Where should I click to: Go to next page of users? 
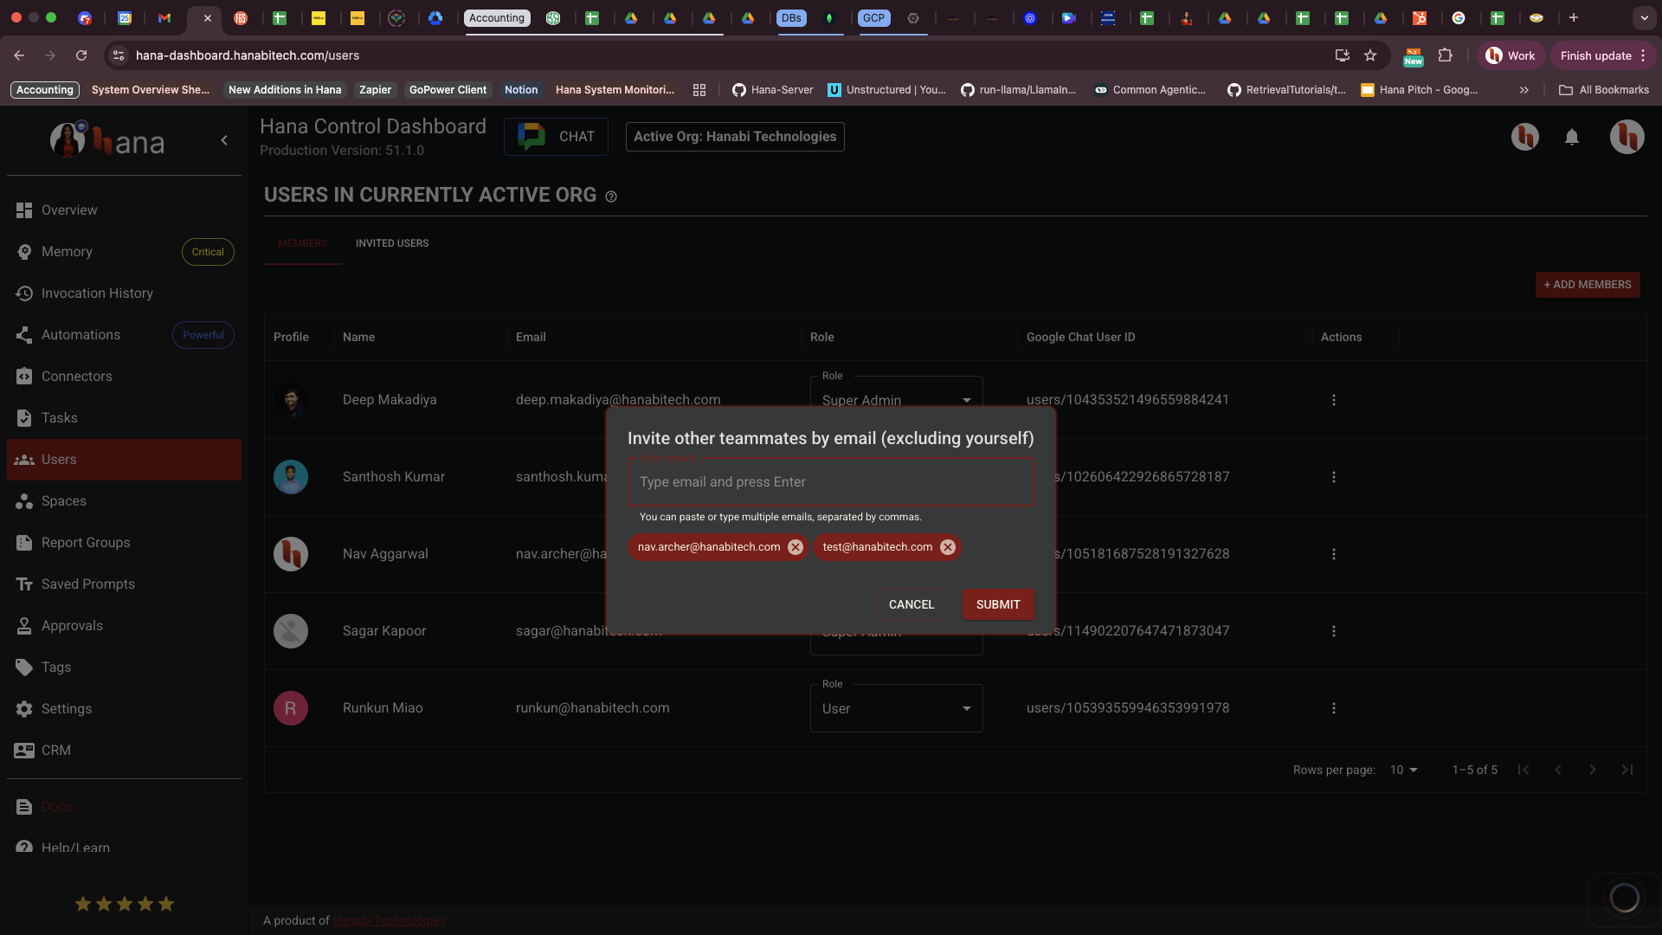coord(1593,770)
